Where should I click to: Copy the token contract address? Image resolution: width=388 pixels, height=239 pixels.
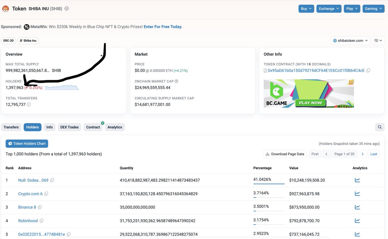368,70
